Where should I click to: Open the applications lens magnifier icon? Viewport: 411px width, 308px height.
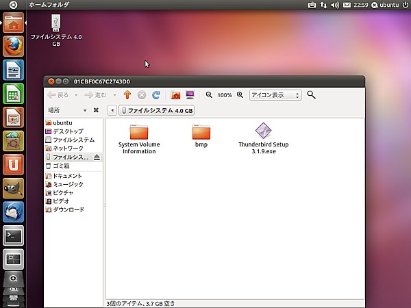[x=13, y=279]
